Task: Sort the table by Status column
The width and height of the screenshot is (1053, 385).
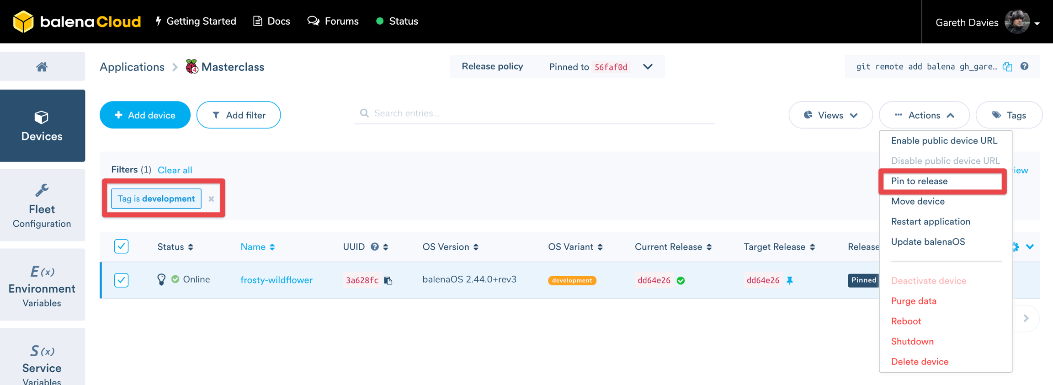Action: (x=175, y=247)
